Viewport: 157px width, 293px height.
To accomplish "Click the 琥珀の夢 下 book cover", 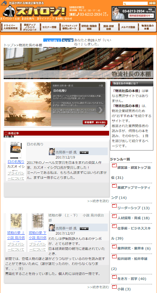I will tap(38, 221).
